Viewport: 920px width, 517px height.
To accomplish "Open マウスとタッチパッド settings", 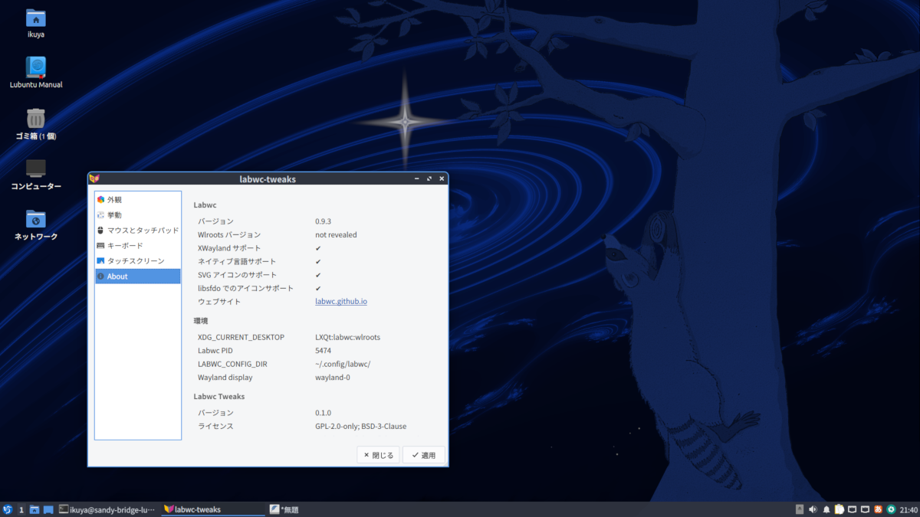I will (x=138, y=230).
